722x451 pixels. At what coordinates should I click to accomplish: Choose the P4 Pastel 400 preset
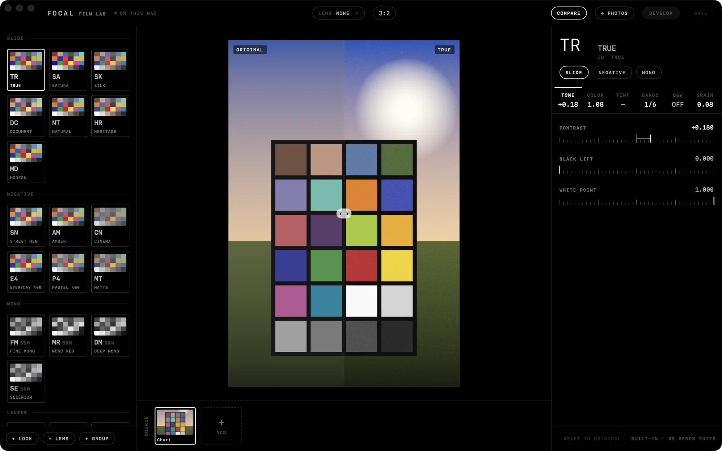(68, 272)
